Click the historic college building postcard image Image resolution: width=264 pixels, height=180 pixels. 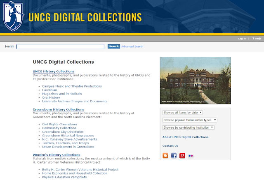195,81
